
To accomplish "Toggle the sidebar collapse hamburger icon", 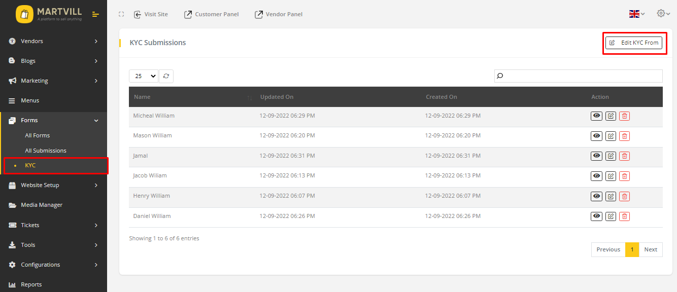I will tap(95, 14).
